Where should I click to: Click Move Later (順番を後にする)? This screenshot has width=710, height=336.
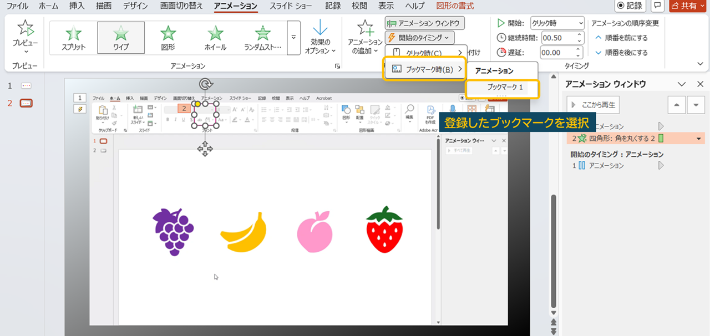click(621, 53)
